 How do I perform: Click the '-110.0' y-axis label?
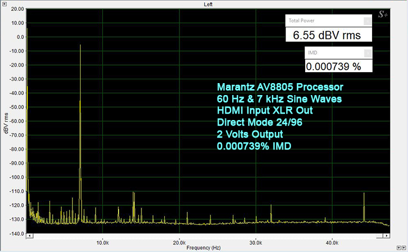coord(17,192)
